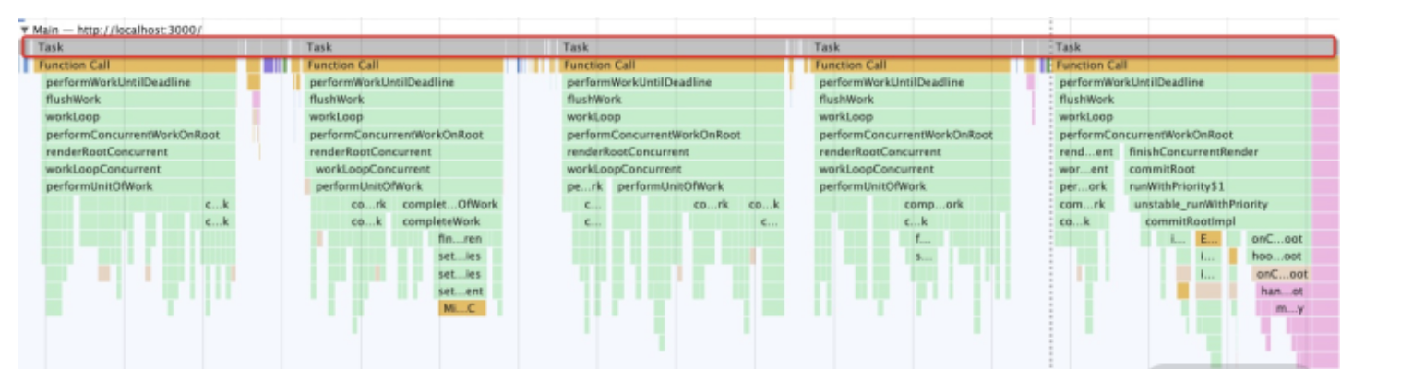Viewport: 1401px width, 369px height.
Task: Click the last Task bar on the right
Action: (1191, 47)
